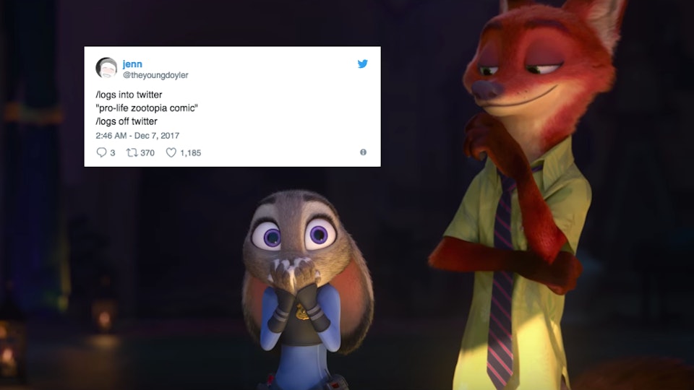694x390 pixels.
Task: Click the retweet arrows icon
Action: tap(132, 152)
